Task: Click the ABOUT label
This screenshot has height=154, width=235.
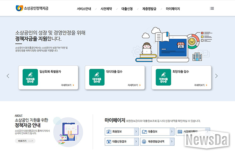Action: tap(18, 116)
